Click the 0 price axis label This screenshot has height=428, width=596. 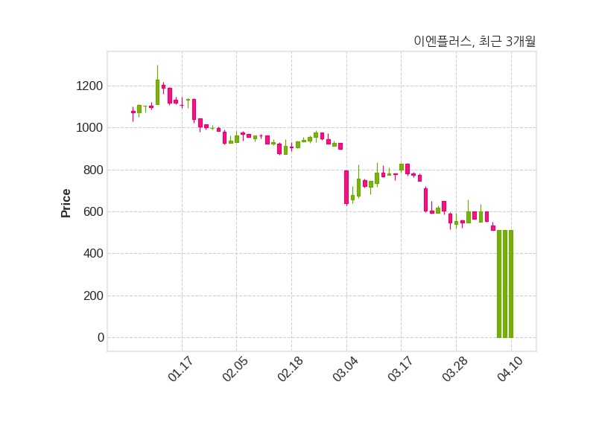(x=101, y=337)
